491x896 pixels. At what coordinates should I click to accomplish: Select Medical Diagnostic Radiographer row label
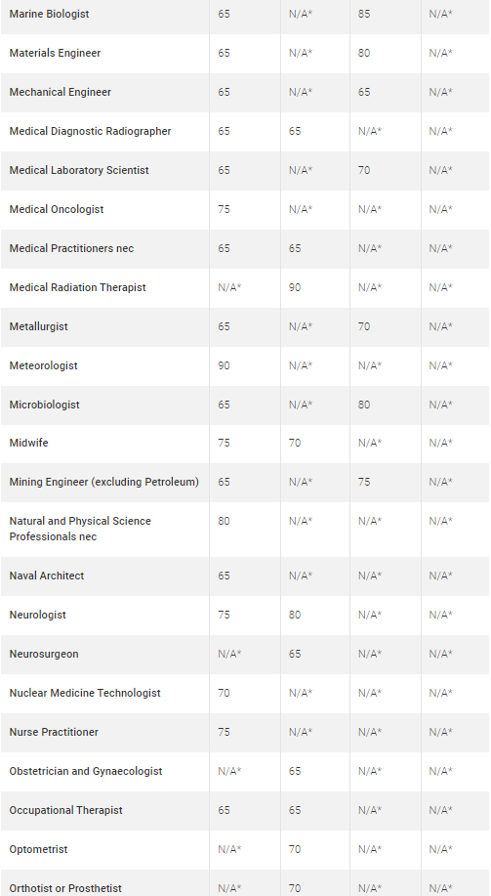pyautogui.click(x=90, y=132)
